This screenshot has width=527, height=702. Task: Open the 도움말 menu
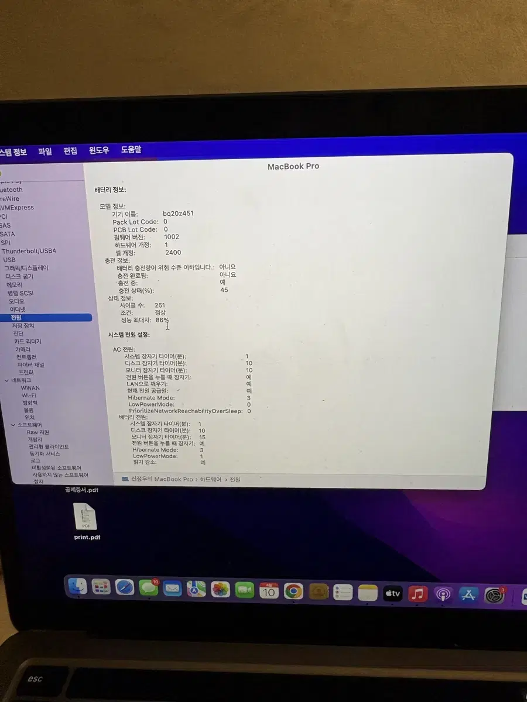131,150
